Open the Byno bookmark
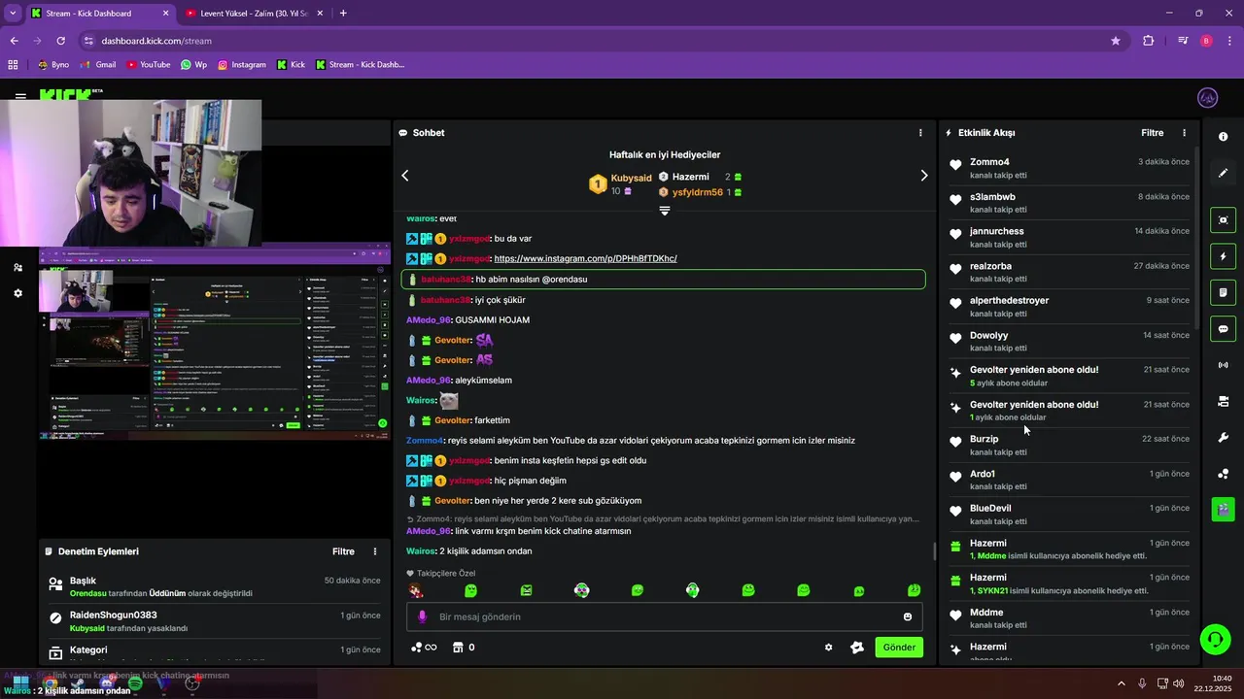 click(53, 65)
